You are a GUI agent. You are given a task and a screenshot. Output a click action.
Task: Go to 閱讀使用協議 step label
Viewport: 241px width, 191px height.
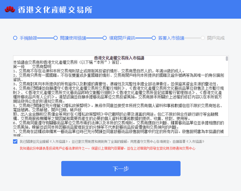tap(73, 38)
